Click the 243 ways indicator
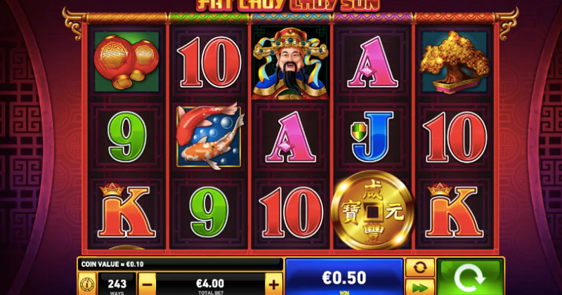This screenshot has width=562, height=295. (x=117, y=284)
